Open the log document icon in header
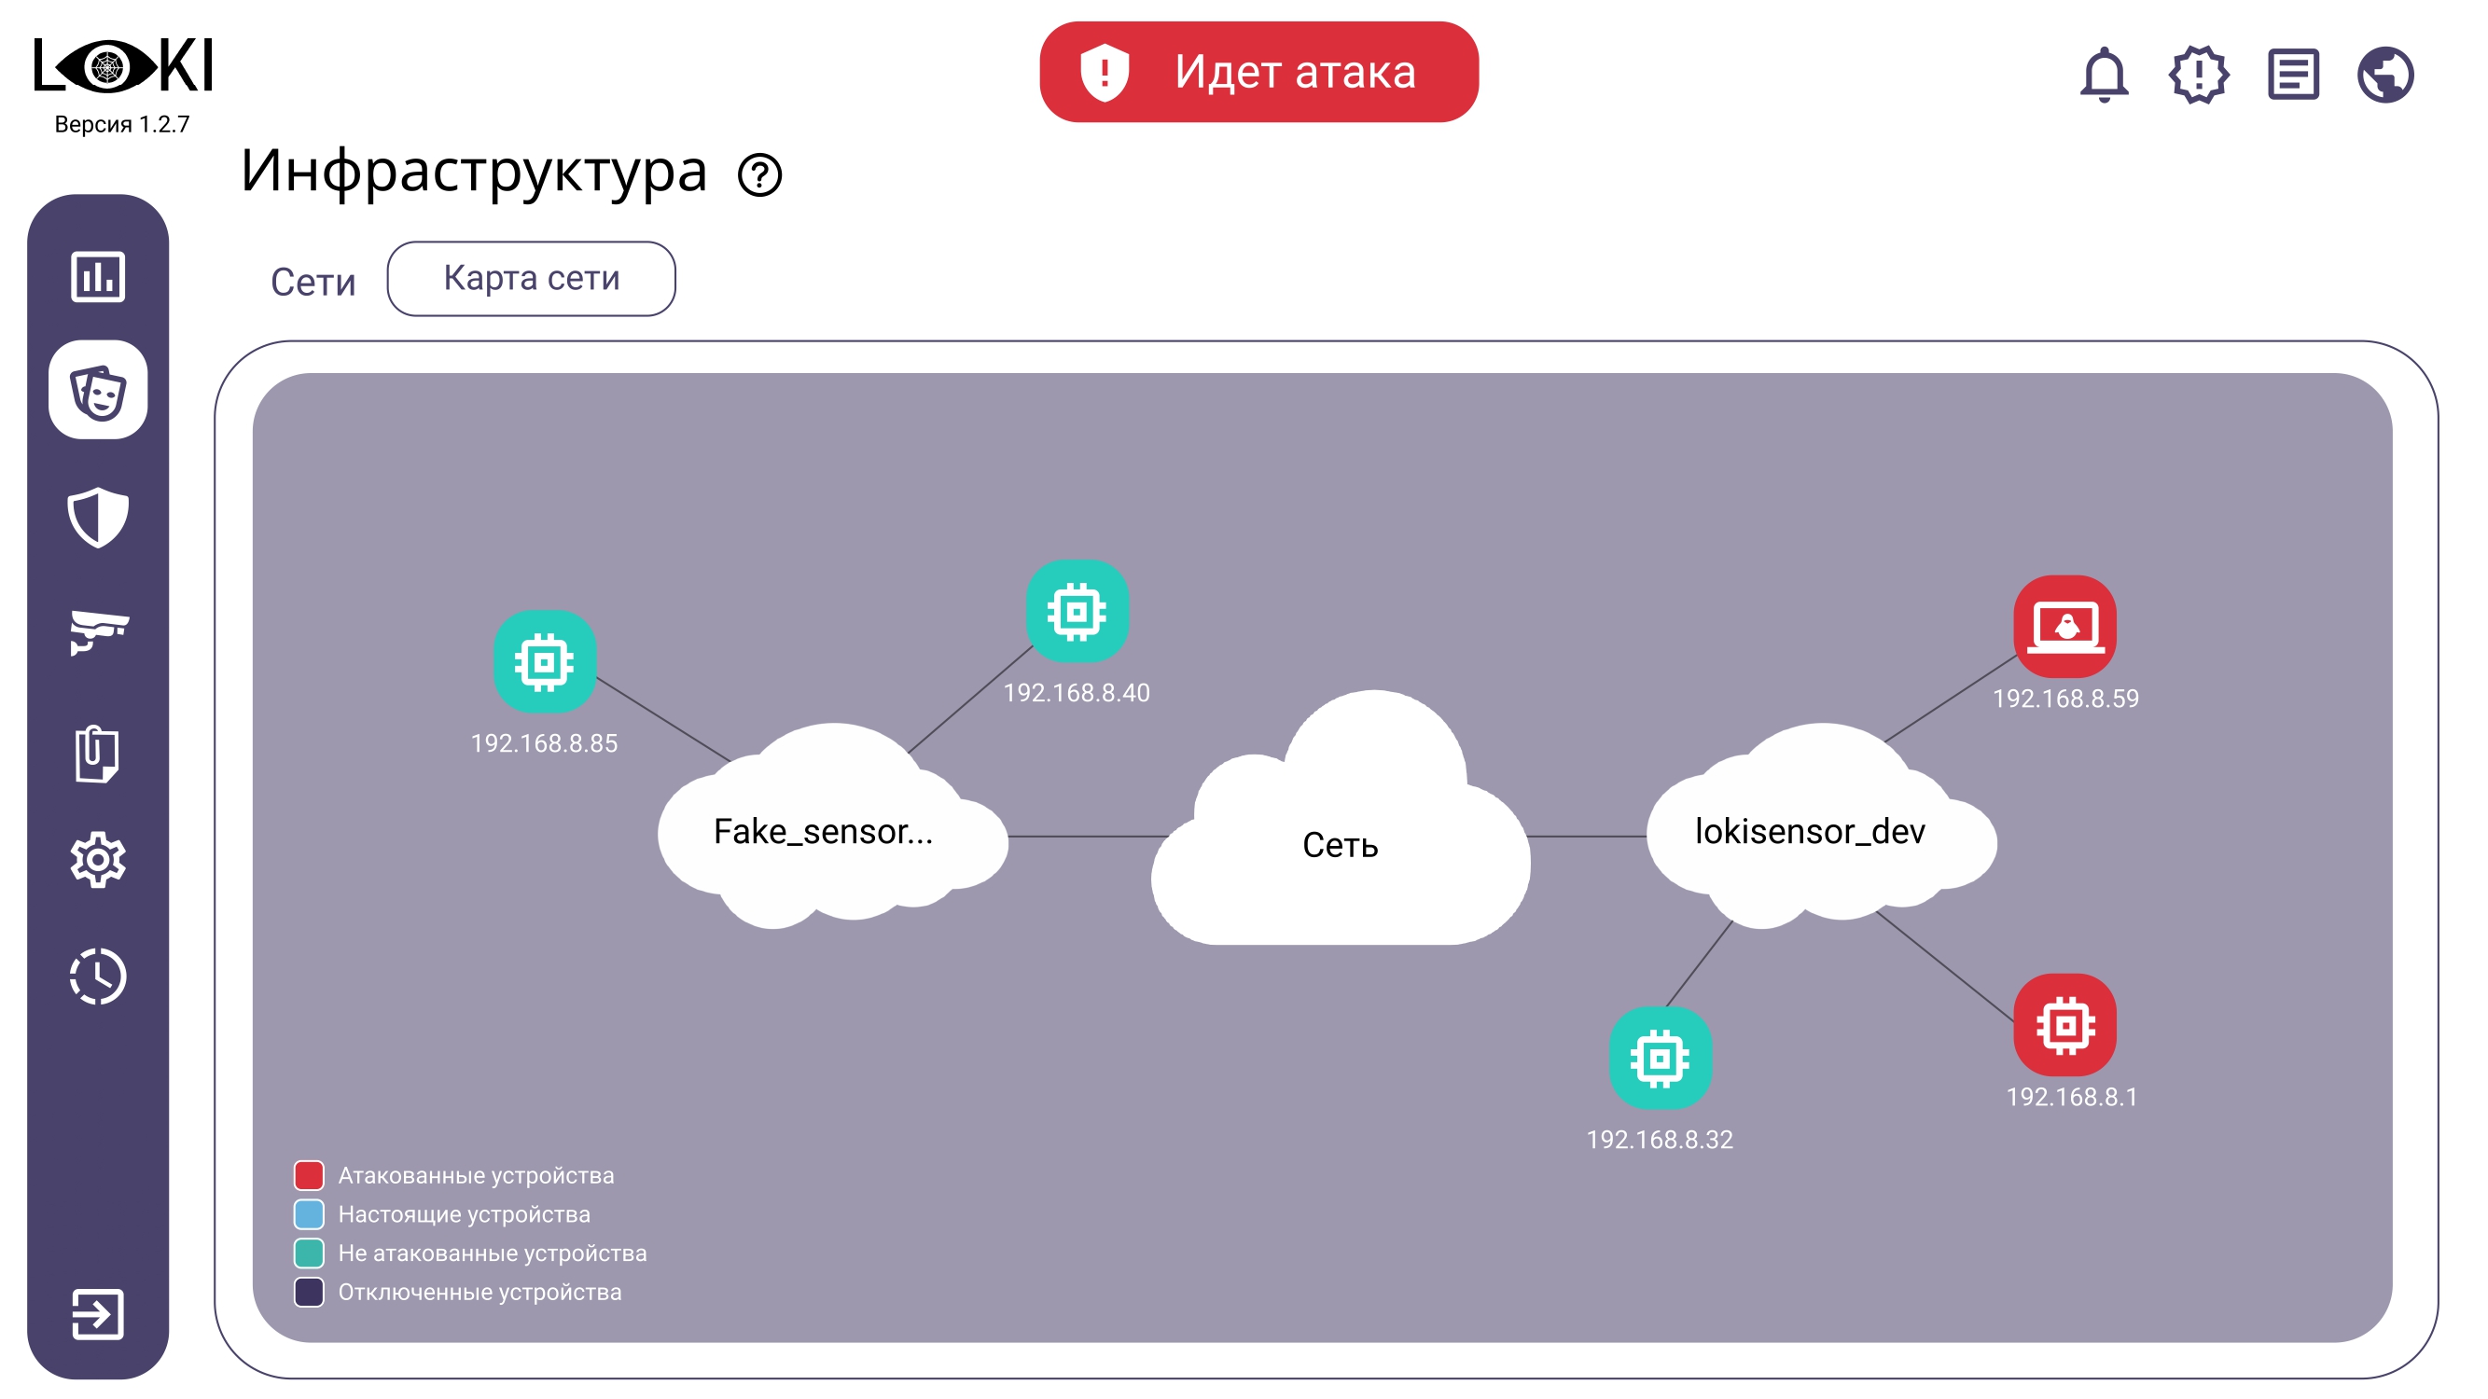2488x1399 pixels. [2293, 75]
